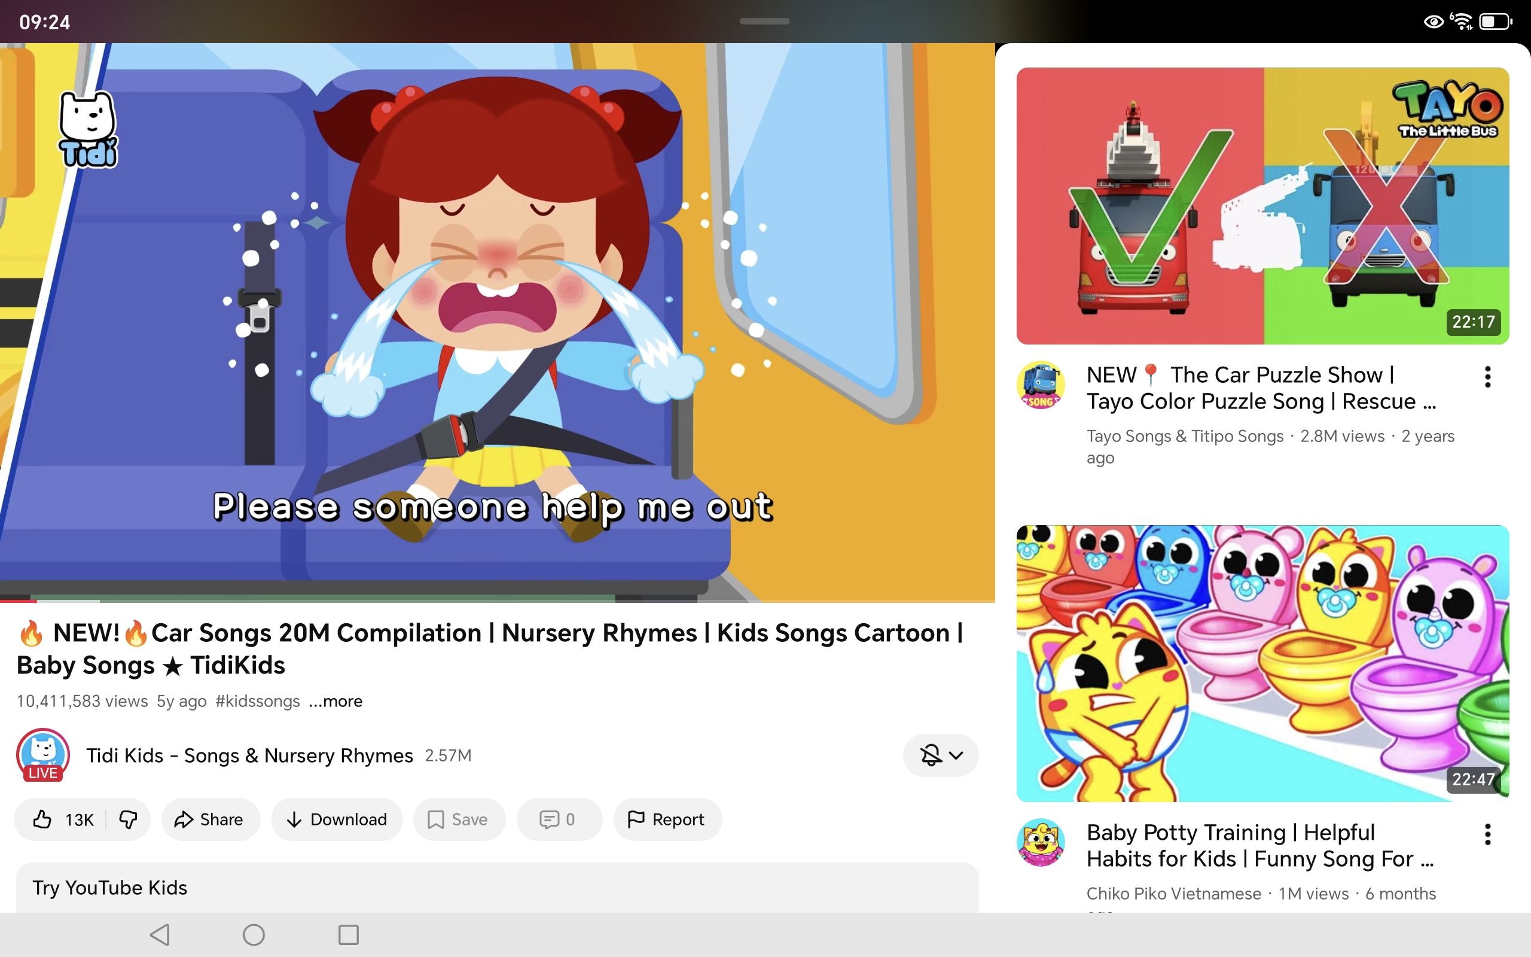The width and height of the screenshot is (1531, 957).
Task: Expand description via '...more'
Action: click(x=336, y=701)
